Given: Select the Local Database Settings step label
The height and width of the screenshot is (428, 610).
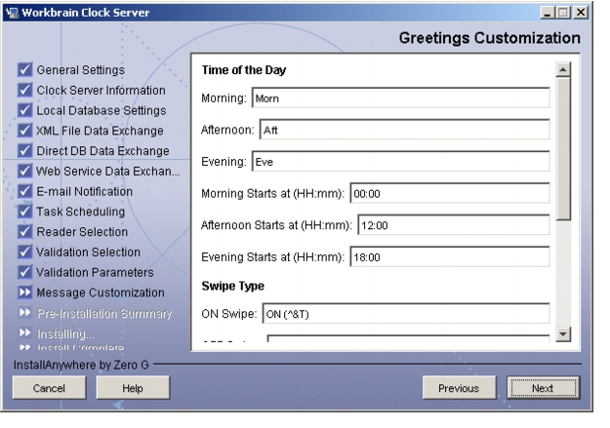Looking at the screenshot, I should click(x=102, y=110).
